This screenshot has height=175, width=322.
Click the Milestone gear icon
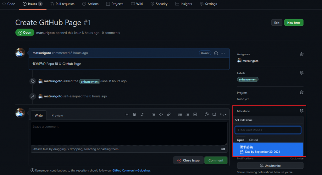pyautogui.click(x=302, y=111)
